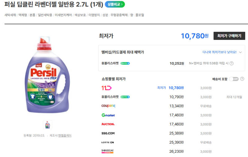This screenshot has height=157, width=248.
Task: Click the 17,460원 Auction price
Action: click(x=176, y=124)
